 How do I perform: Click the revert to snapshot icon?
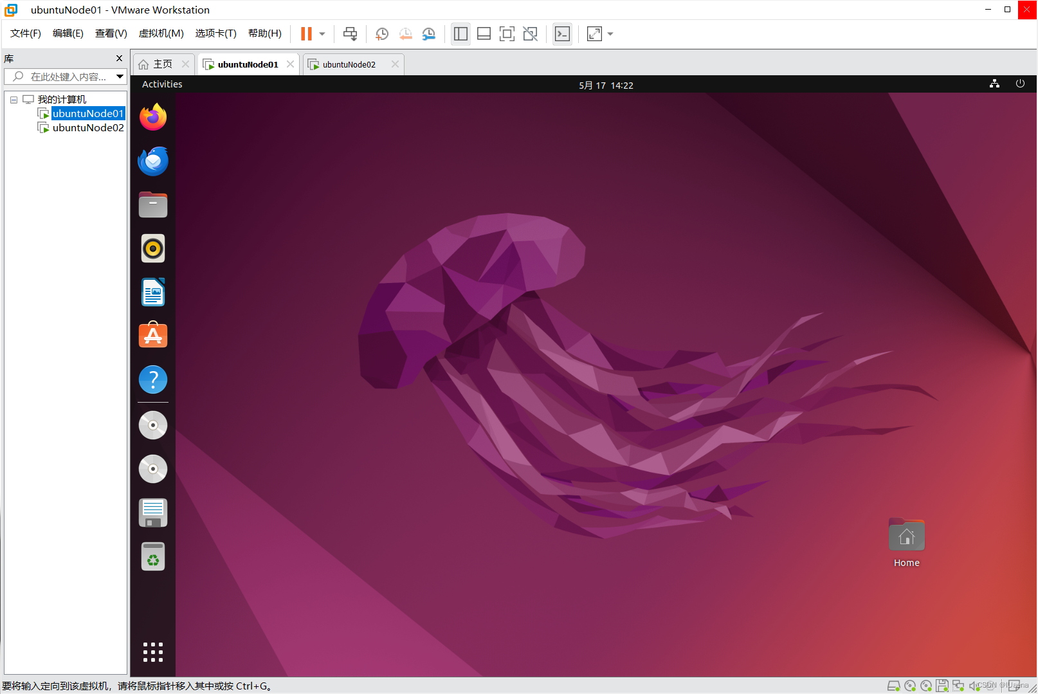pos(405,33)
